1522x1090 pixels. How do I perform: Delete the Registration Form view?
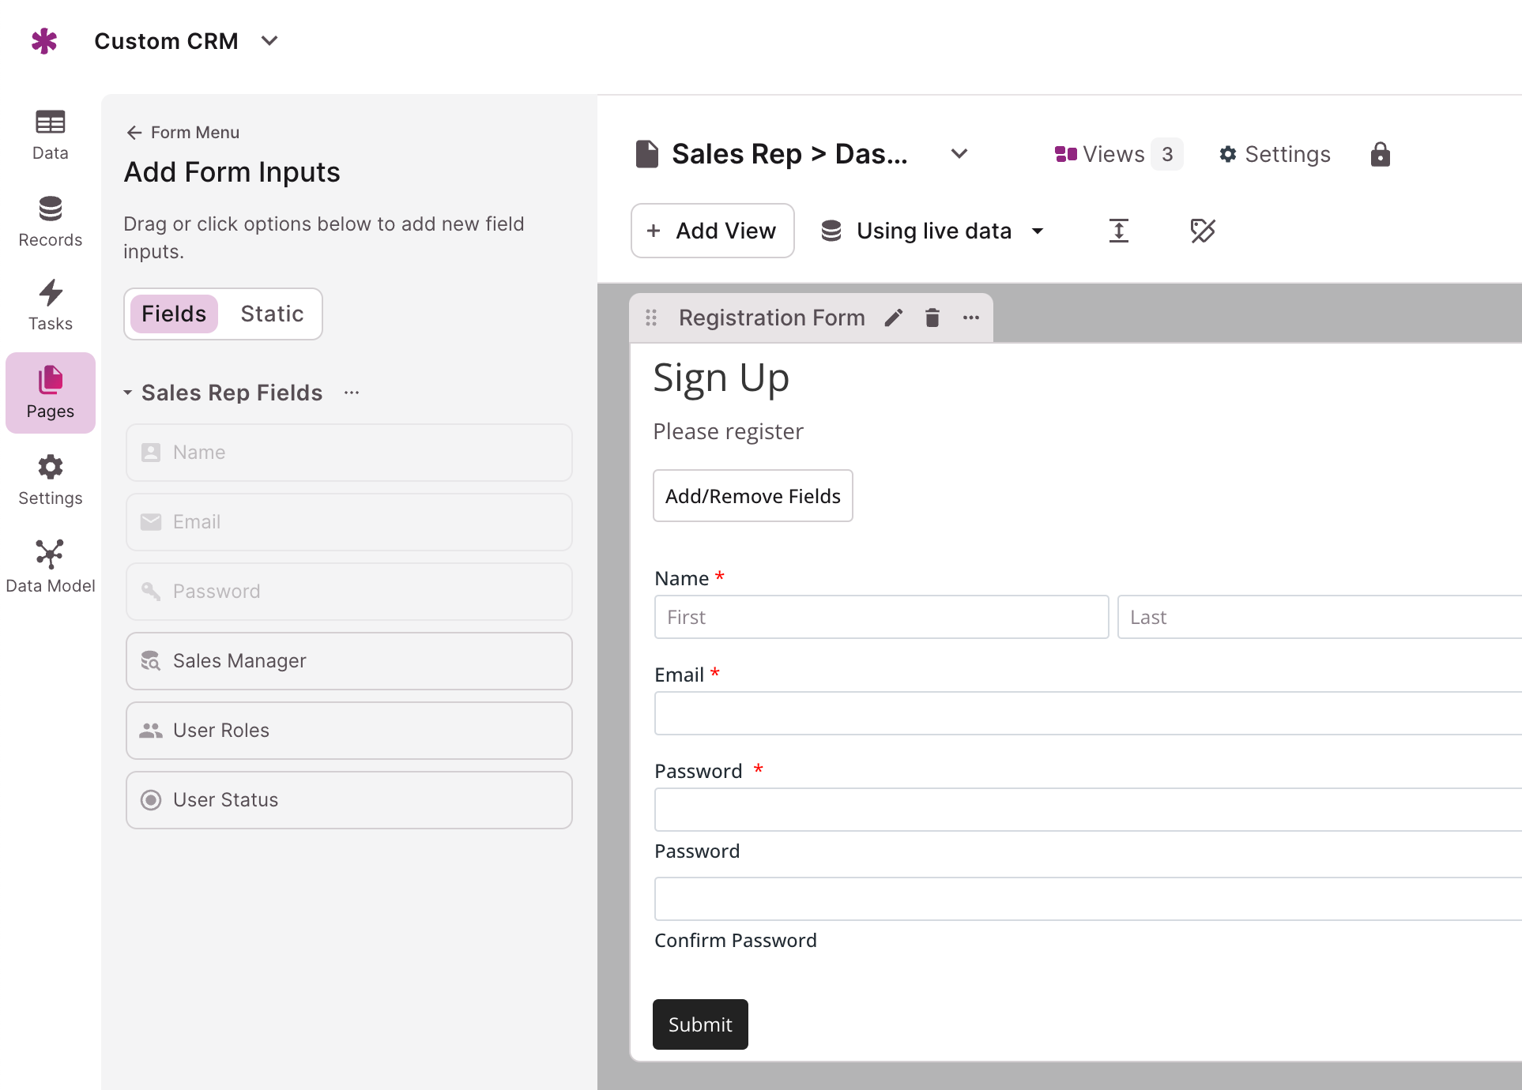pyautogui.click(x=932, y=318)
